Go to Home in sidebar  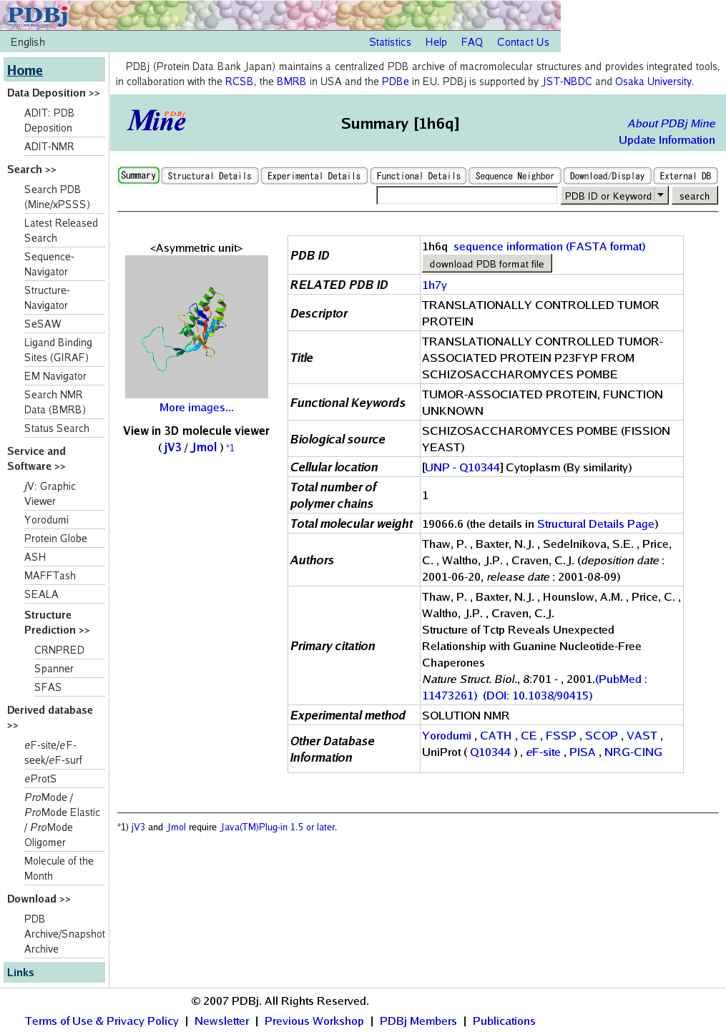pyautogui.click(x=25, y=70)
